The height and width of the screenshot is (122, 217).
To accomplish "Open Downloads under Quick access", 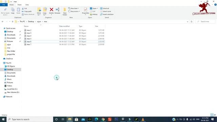I will coord(11,35).
